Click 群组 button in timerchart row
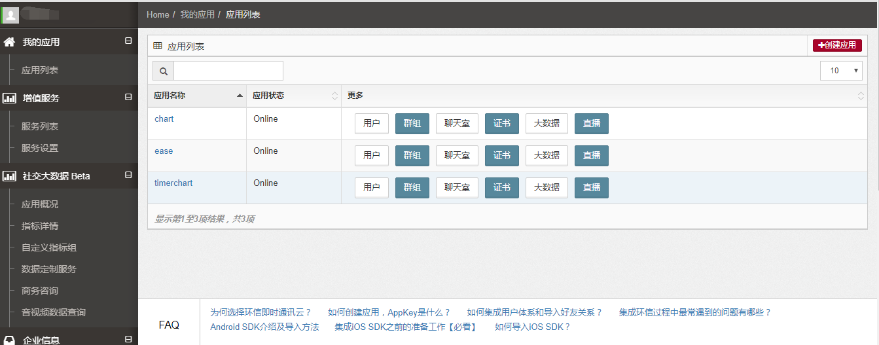 412,188
